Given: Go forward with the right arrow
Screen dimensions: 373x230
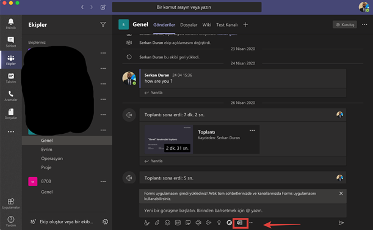Looking at the screenshot, I should (92, 7).
